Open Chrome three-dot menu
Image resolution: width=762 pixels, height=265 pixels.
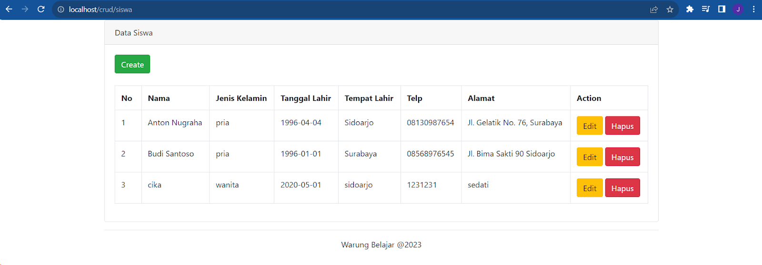[x=753, y=9]
